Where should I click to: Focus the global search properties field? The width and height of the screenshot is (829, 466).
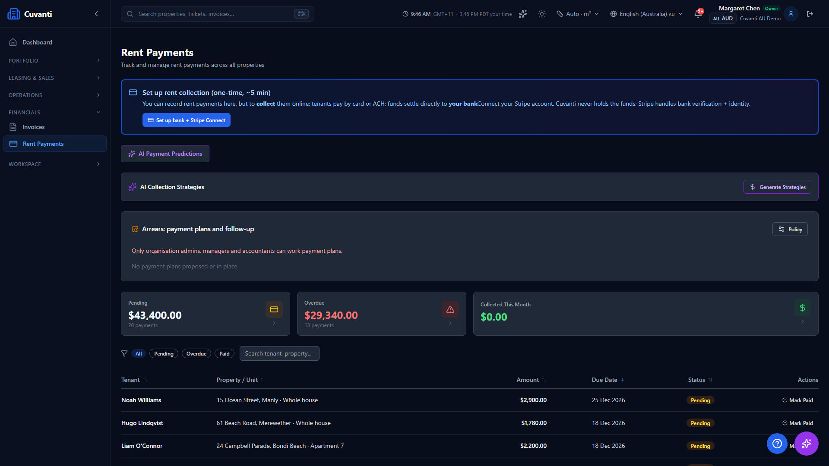218,14
